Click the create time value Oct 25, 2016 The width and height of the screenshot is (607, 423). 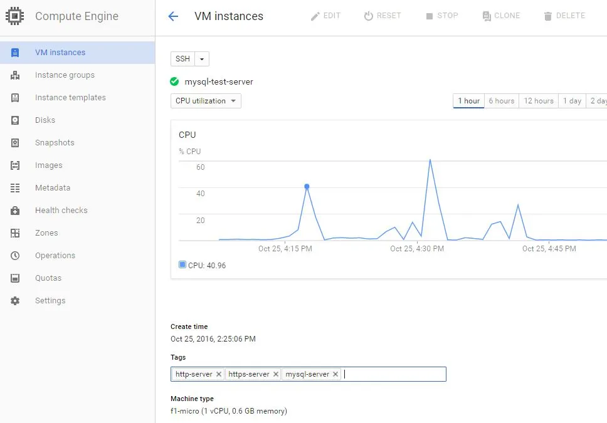tap(213, 339)
